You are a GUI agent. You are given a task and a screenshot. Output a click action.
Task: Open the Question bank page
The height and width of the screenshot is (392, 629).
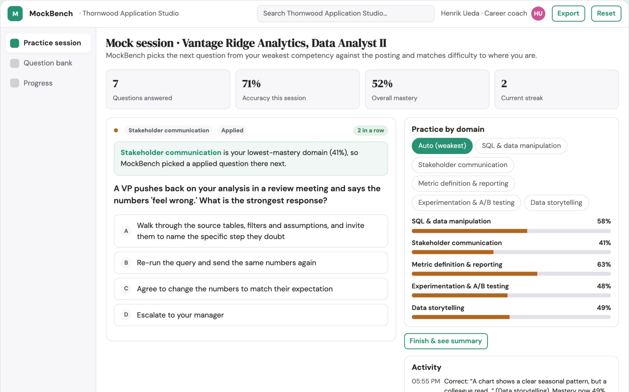point(48,63)
